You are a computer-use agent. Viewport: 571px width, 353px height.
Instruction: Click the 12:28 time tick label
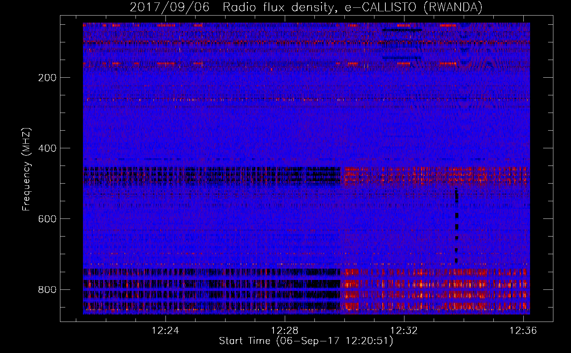coord(285,331)
